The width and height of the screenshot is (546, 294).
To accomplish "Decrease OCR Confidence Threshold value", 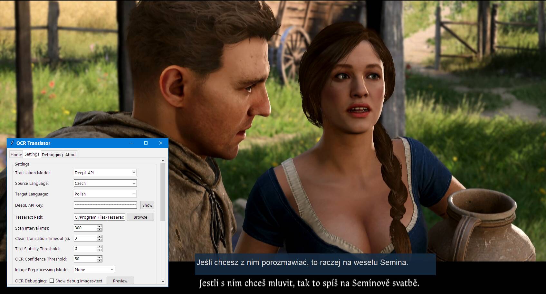I will [x=100, y=261].
